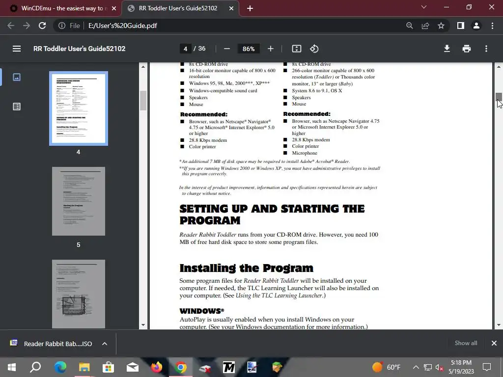Expand options for the Reader Rabbit ISO download
The image size is (503, 377).
tap(105, 344)
